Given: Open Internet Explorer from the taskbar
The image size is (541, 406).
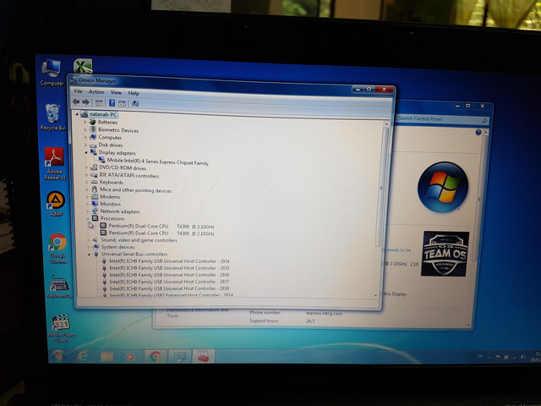Looking at the screenshot, I should click(83, 356).
